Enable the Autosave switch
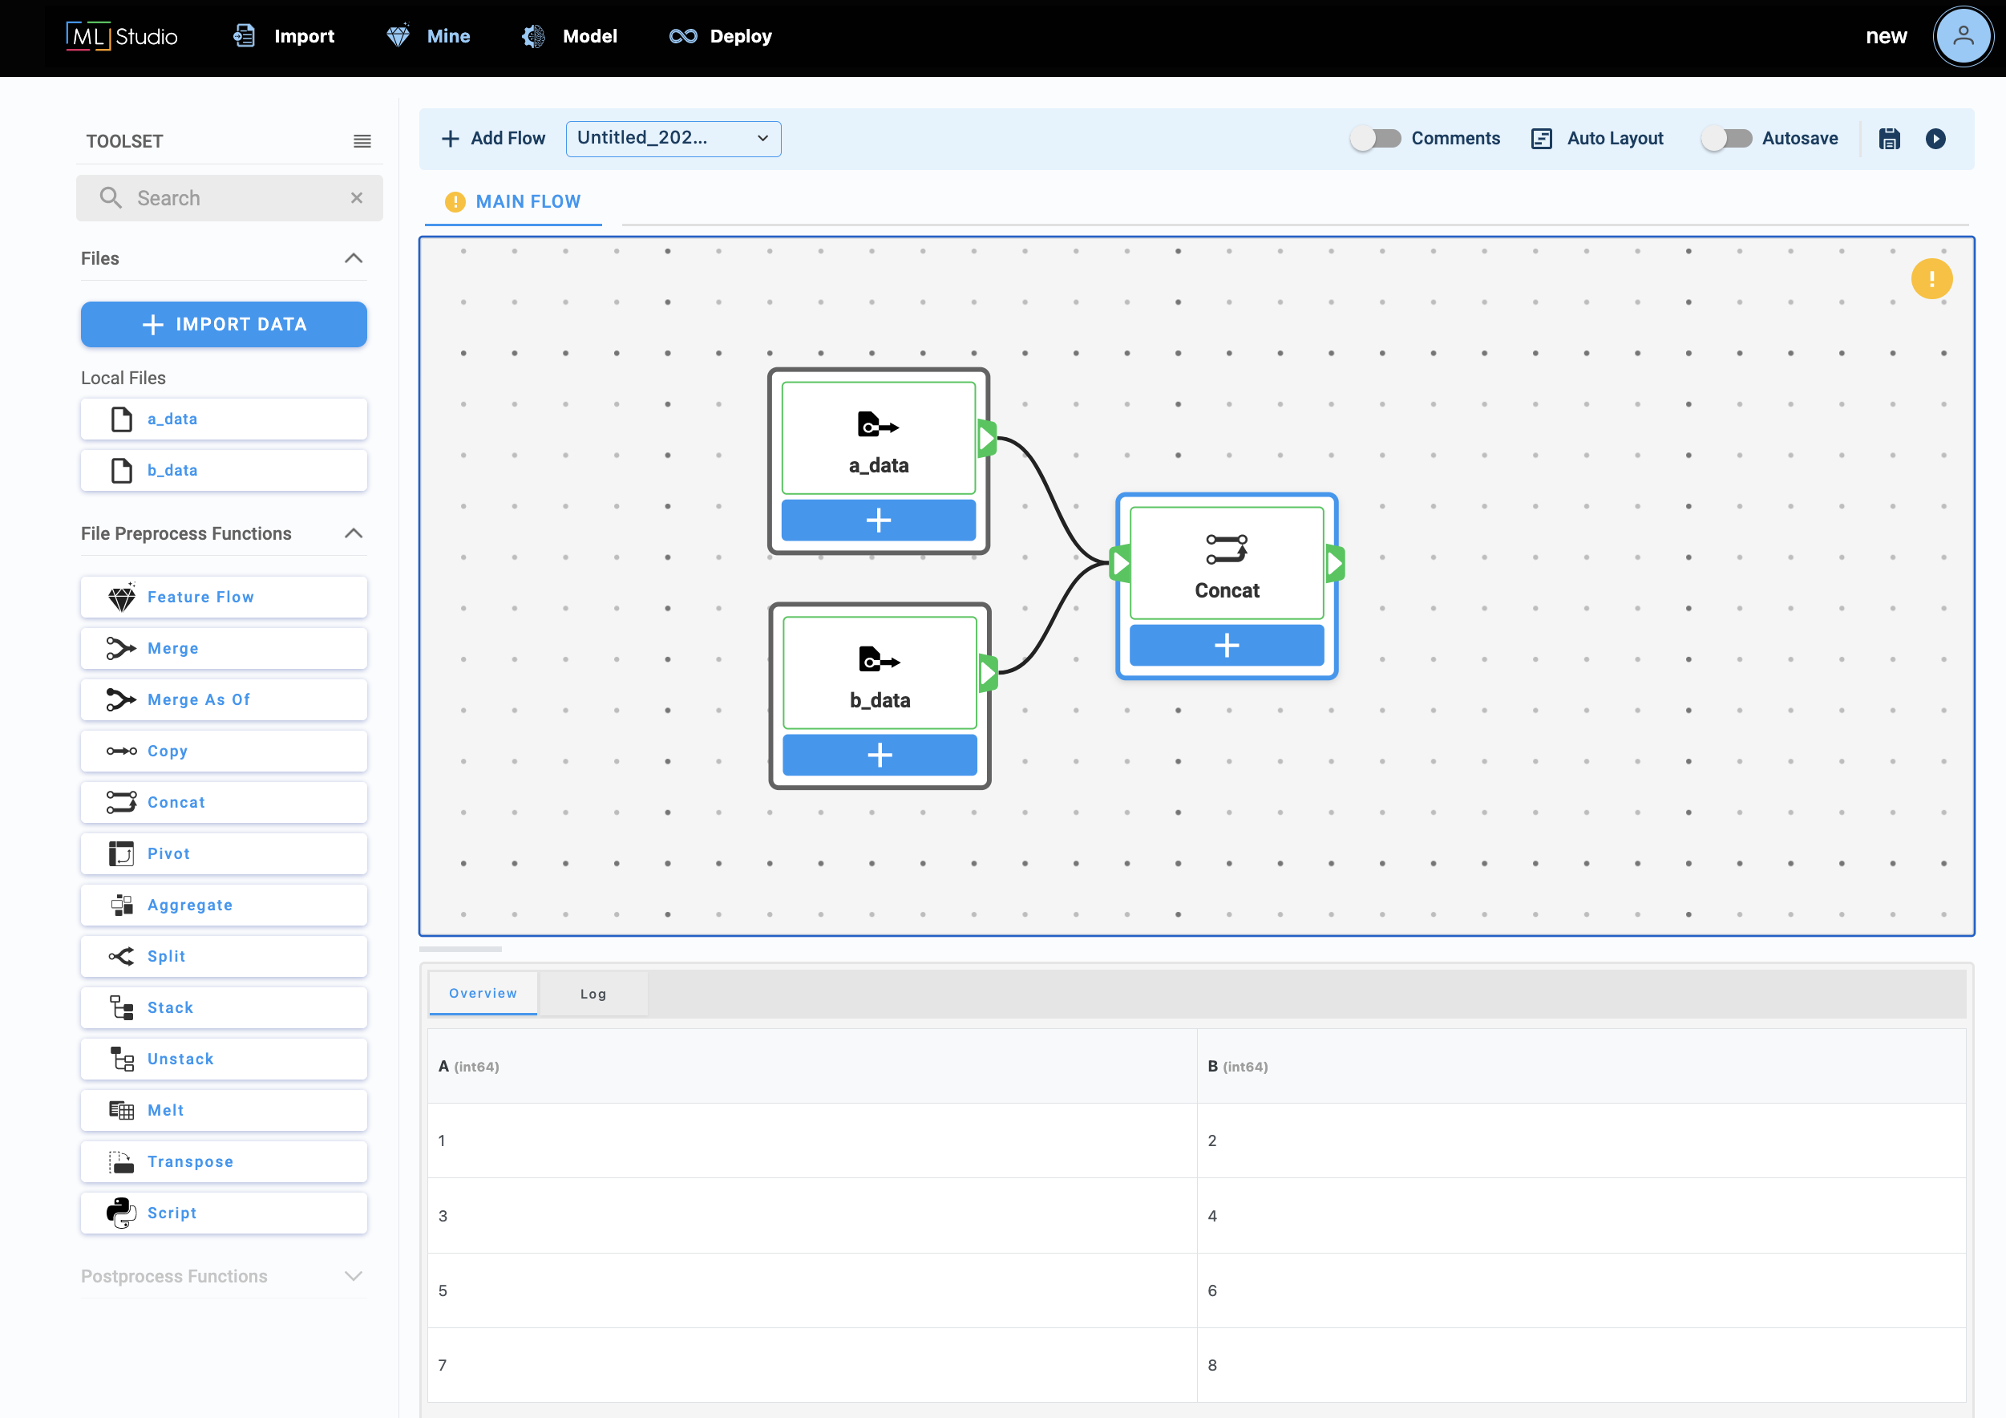The height and width of the screenshot is (1418, 2006). click(x=1725, y=139)
